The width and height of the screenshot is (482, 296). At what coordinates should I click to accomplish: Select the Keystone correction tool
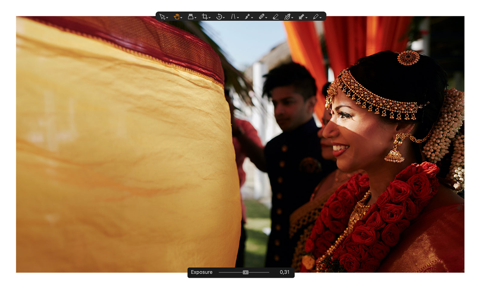tap(233, 17)
